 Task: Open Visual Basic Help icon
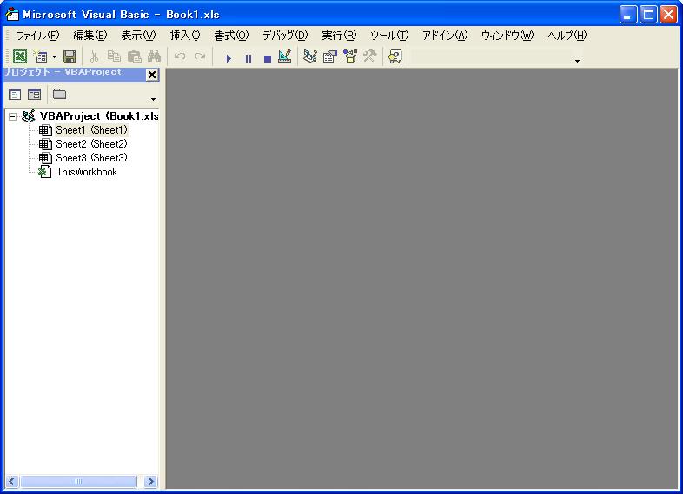[x=395, y=56]
